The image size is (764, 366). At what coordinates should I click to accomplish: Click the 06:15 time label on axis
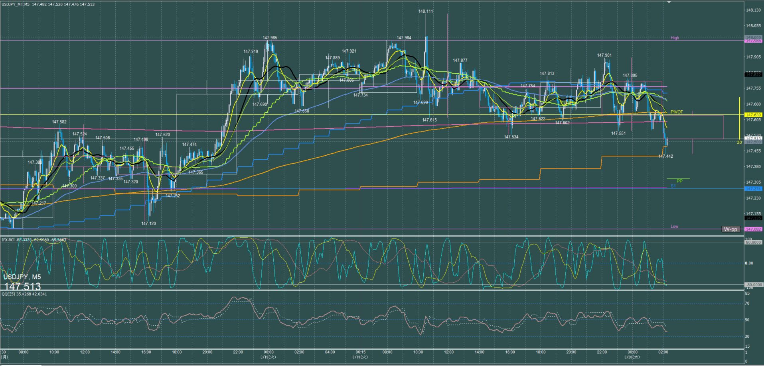coord(360,352)
